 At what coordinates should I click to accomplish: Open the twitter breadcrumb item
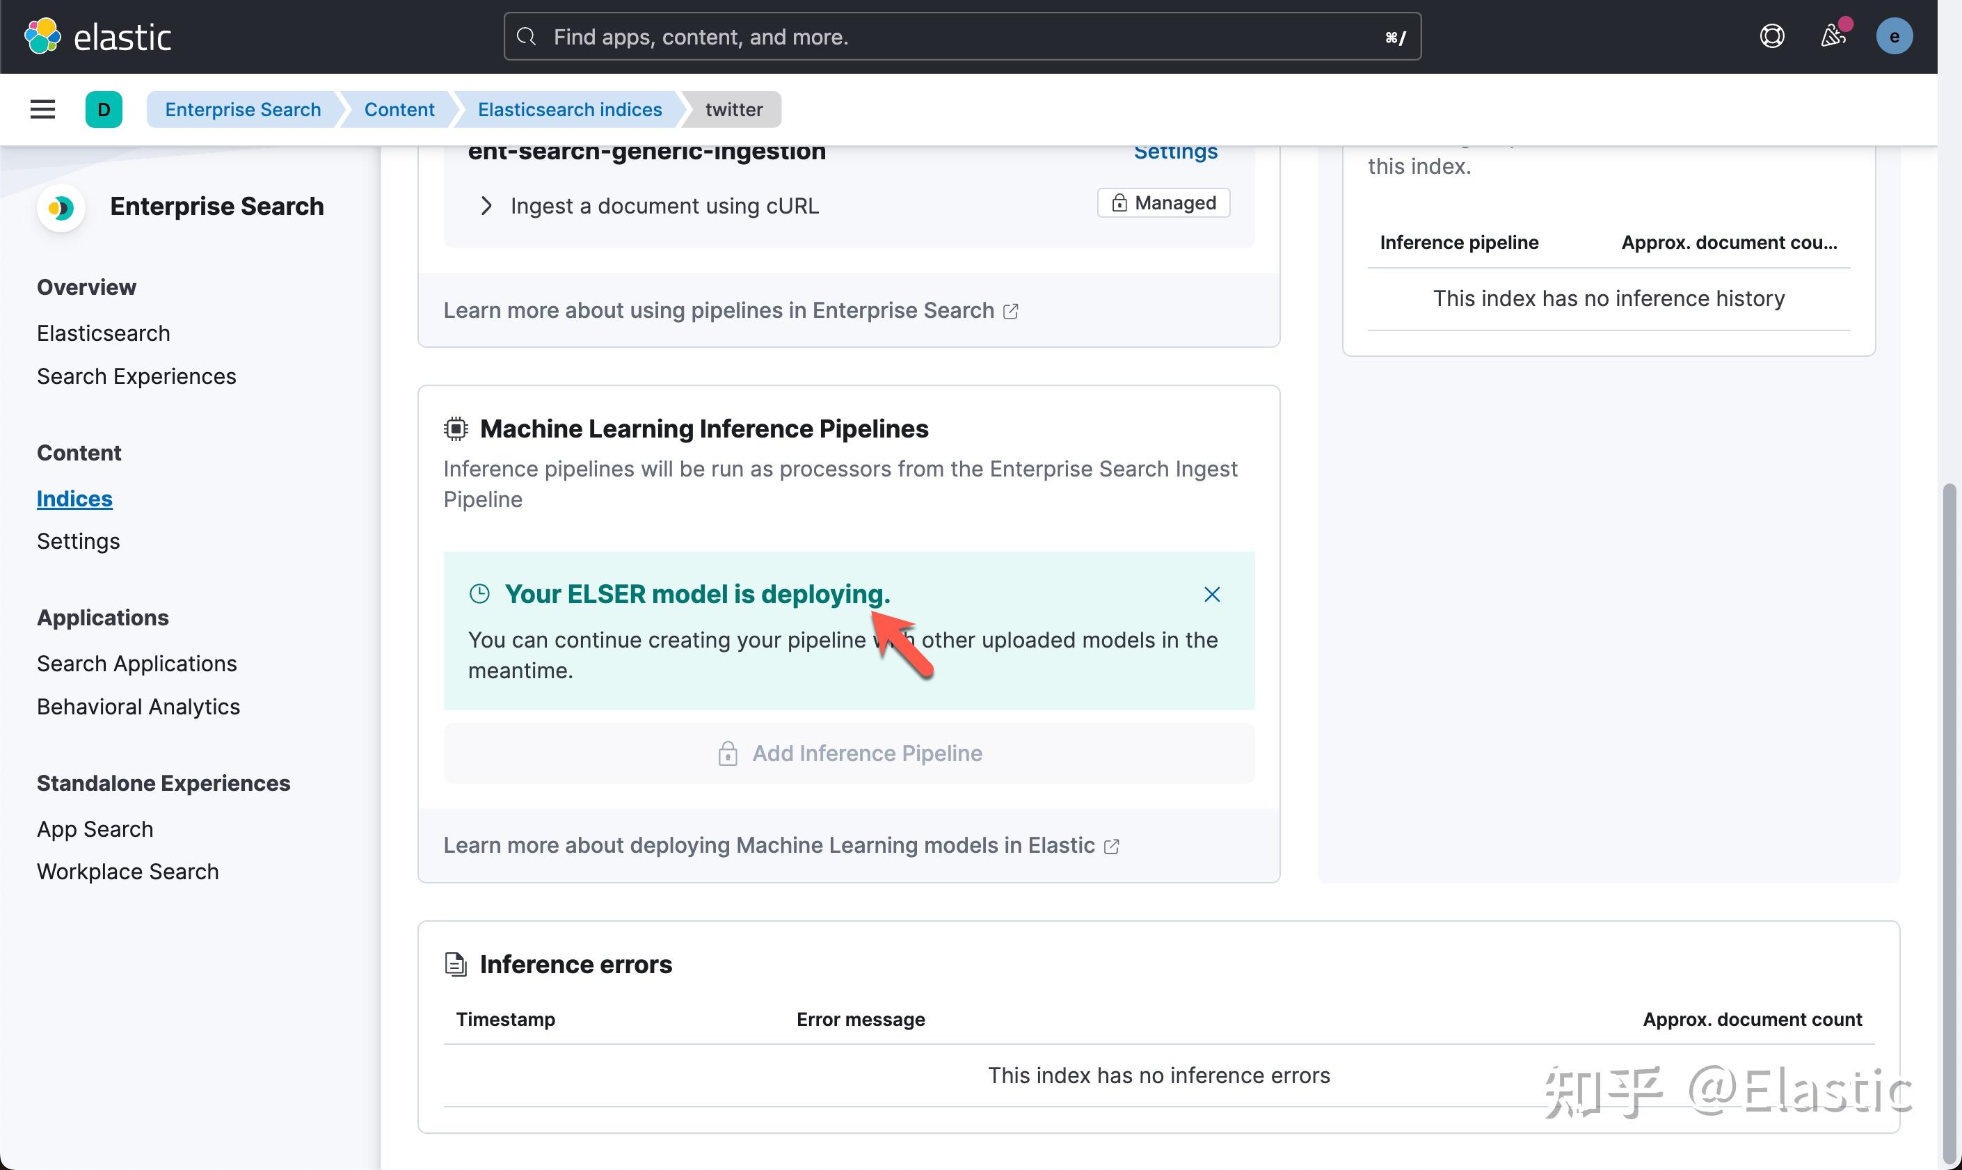pyautogui.click(x=733, y=109)
